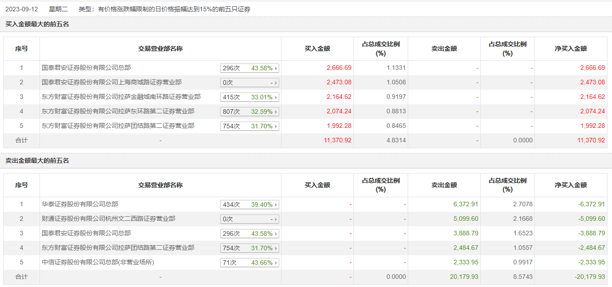Select the percentage 0.9917
Viewport: 612px width, 287px height.
point(523,263)
